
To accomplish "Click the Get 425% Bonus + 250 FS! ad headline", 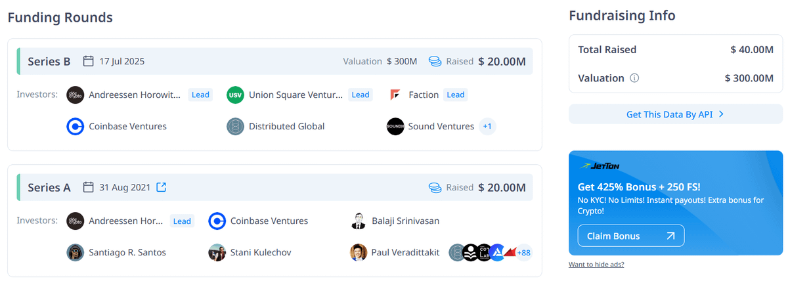I will [639, 186].
